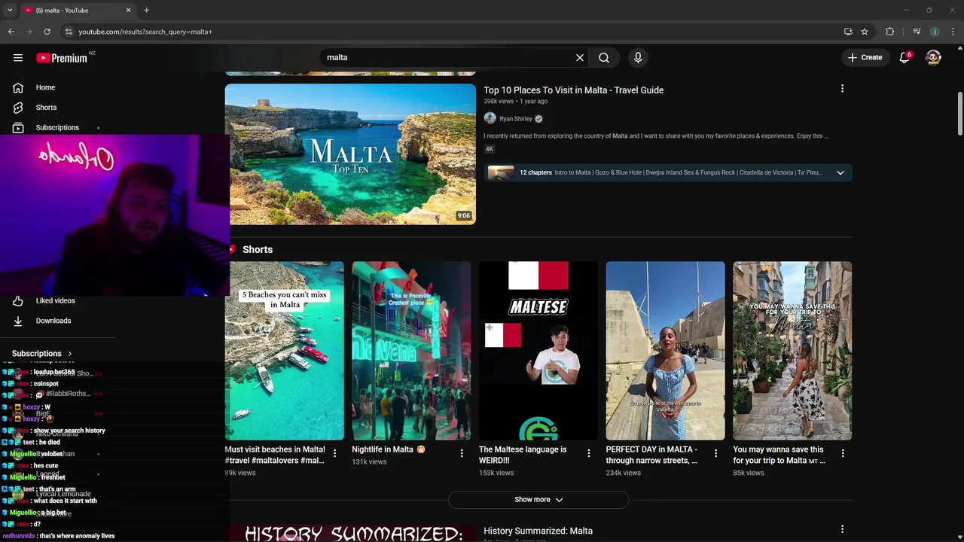Select the malta - YouTube tab
The width and height of the screenshot is (964, 542).
click(78, 11)
